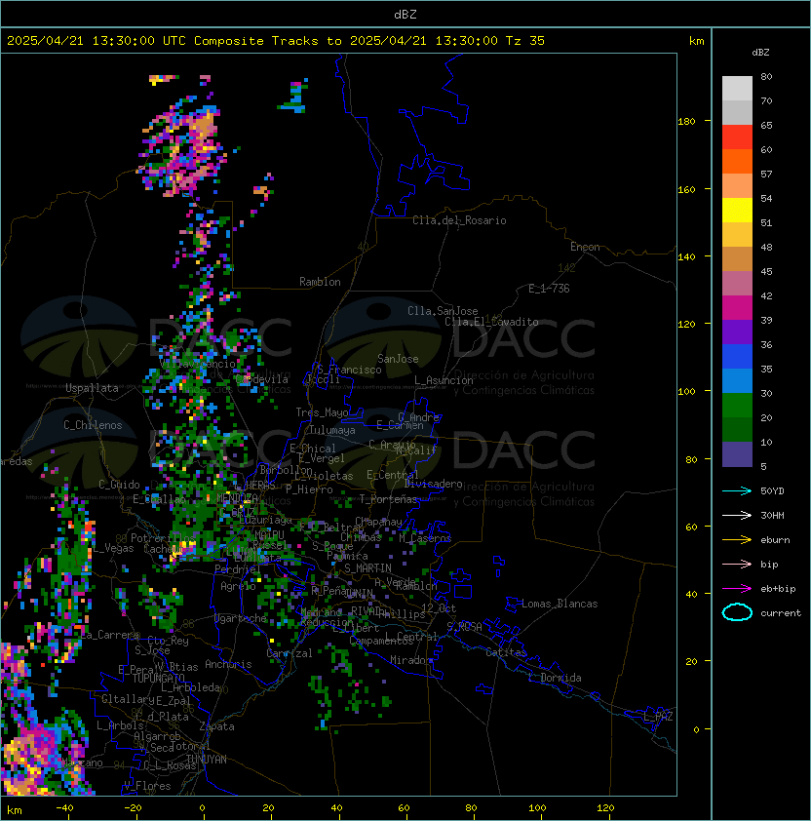Click the cyan 50YD arrow in legend
Image resolution: width=811 pixels, height=821 pixels.
(737, 490)
